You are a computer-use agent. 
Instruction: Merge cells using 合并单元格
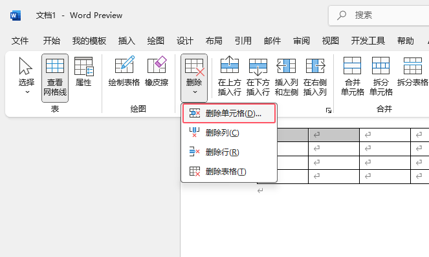point(353,76)
